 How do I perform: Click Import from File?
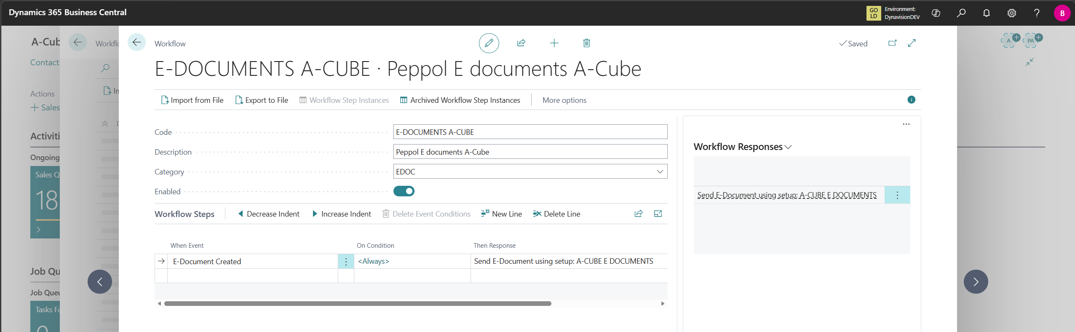[x=193, y=100]
